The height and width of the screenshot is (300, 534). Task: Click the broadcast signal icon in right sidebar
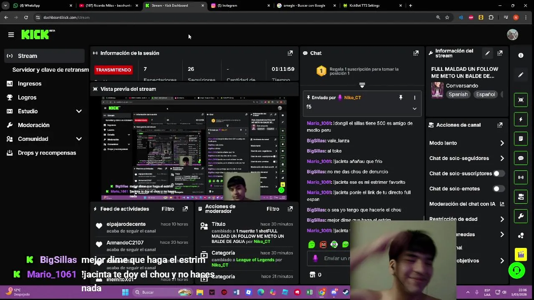coord(521,177)
